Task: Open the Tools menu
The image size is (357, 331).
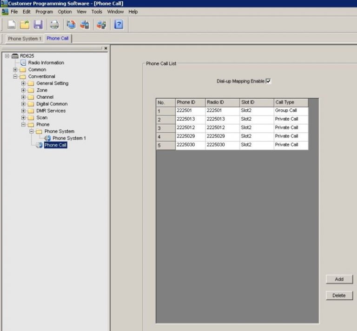Action: click(97, 12)
